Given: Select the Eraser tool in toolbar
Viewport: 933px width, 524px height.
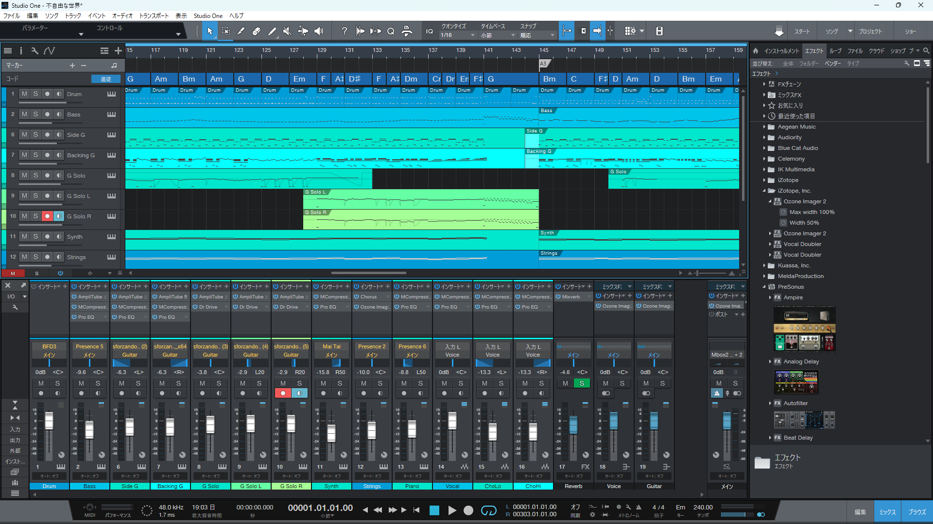Looking at the screenshot, I should coord(257,32).
